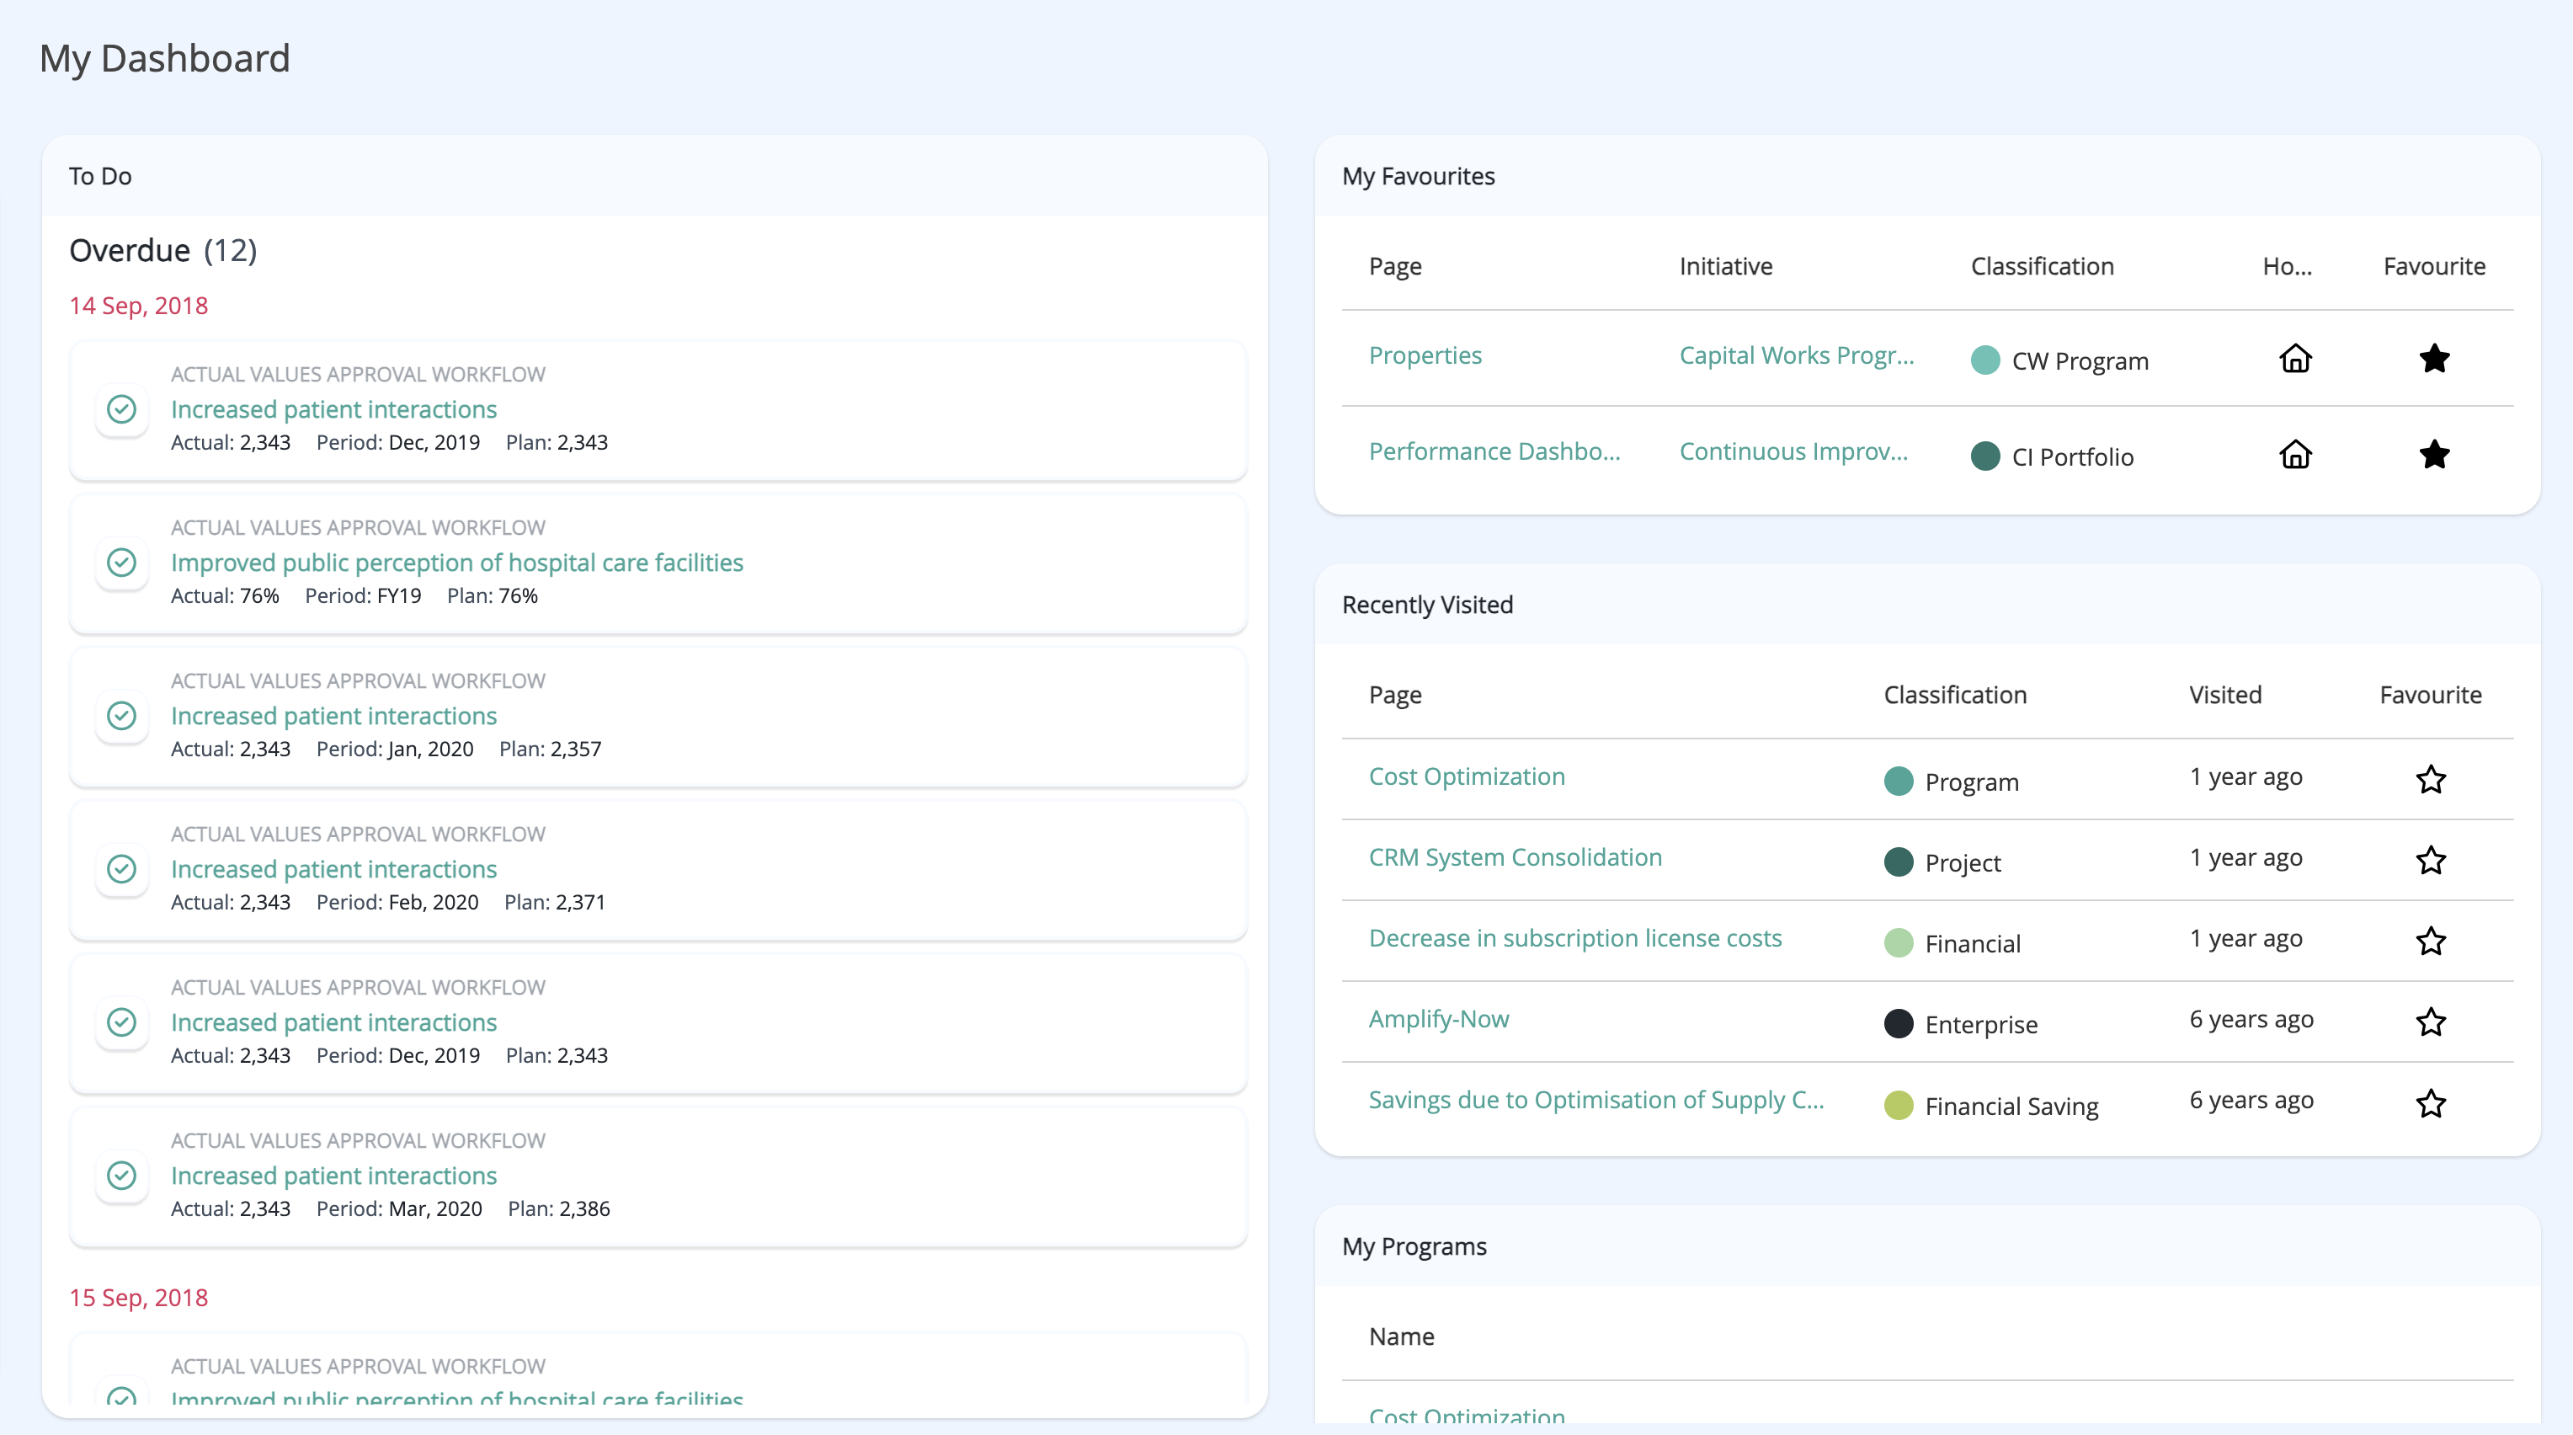
Task: Click the Enterprise classification colour dot
Action: pos(1898,1023)
